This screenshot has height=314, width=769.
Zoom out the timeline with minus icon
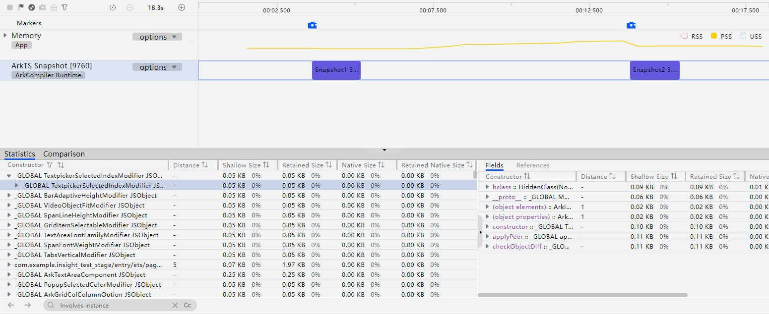point(130,7)
